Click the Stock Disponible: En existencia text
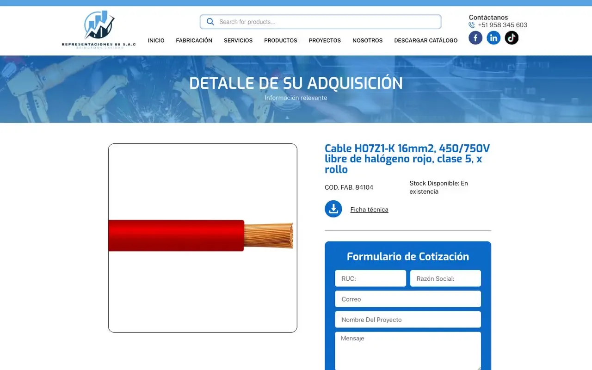 pos(439,187)
